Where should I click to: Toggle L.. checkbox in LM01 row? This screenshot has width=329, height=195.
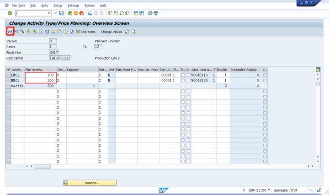(265, 75)
